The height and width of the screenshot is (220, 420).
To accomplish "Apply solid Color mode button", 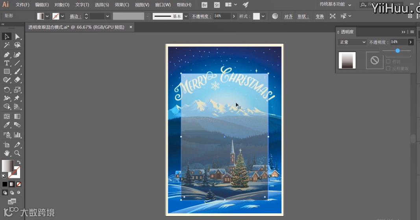I will (x=5, y=184).
